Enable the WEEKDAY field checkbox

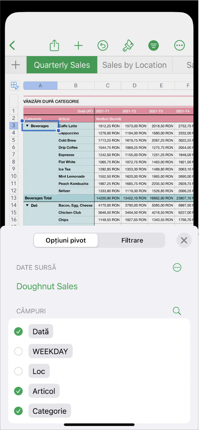[x=19, y=352]
